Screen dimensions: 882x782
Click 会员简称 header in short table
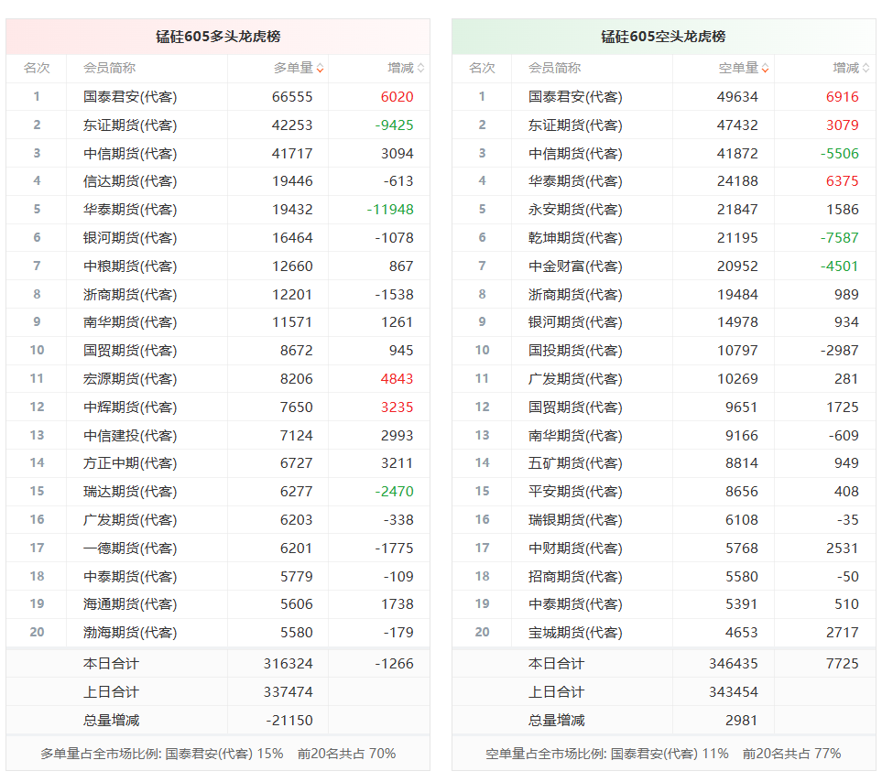[x=554, y=68]
